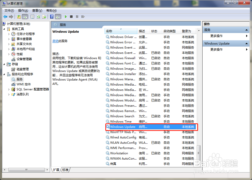Select 设备管理器 icon in tree

coord(13,59)
